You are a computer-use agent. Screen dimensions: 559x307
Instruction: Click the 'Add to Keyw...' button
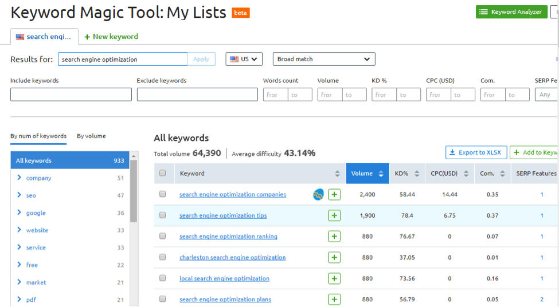[534, 152]
